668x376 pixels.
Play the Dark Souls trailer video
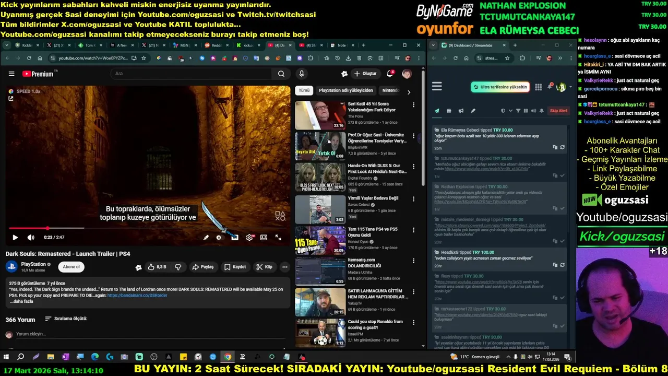pyautogui.click(x=15, y=237)
